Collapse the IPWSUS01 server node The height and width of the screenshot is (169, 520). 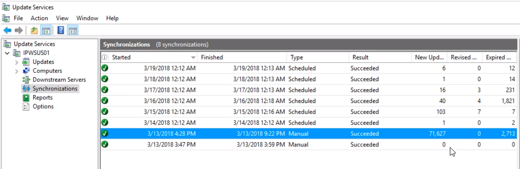point(7,53)
